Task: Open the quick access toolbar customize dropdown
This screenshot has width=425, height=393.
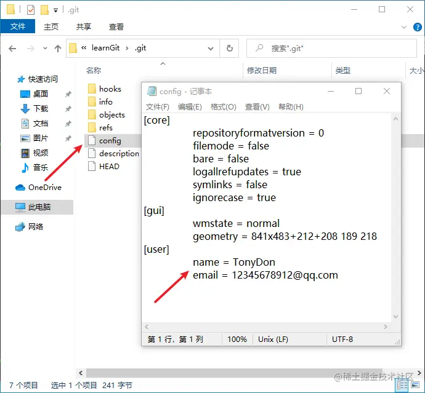Action: 55,10
